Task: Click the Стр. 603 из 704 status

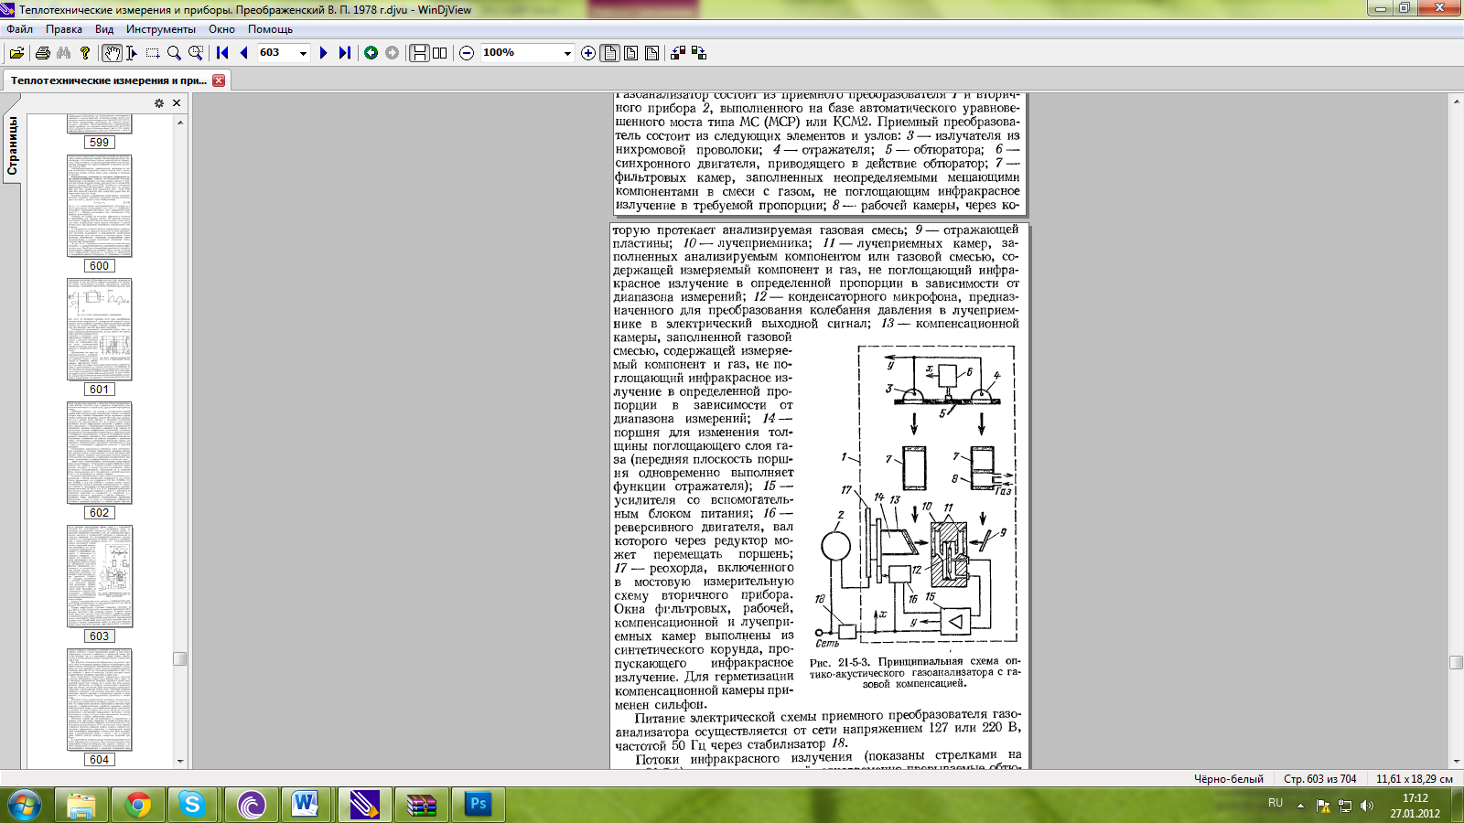Action: [x=1319, y=779]
